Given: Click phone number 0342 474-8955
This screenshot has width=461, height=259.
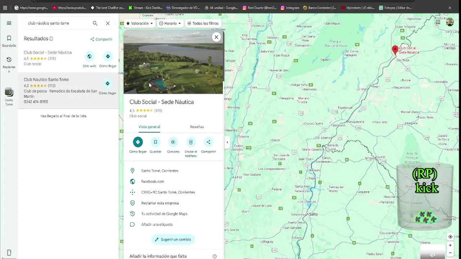Looking at the screenshot, I should [x=36, y=102].
